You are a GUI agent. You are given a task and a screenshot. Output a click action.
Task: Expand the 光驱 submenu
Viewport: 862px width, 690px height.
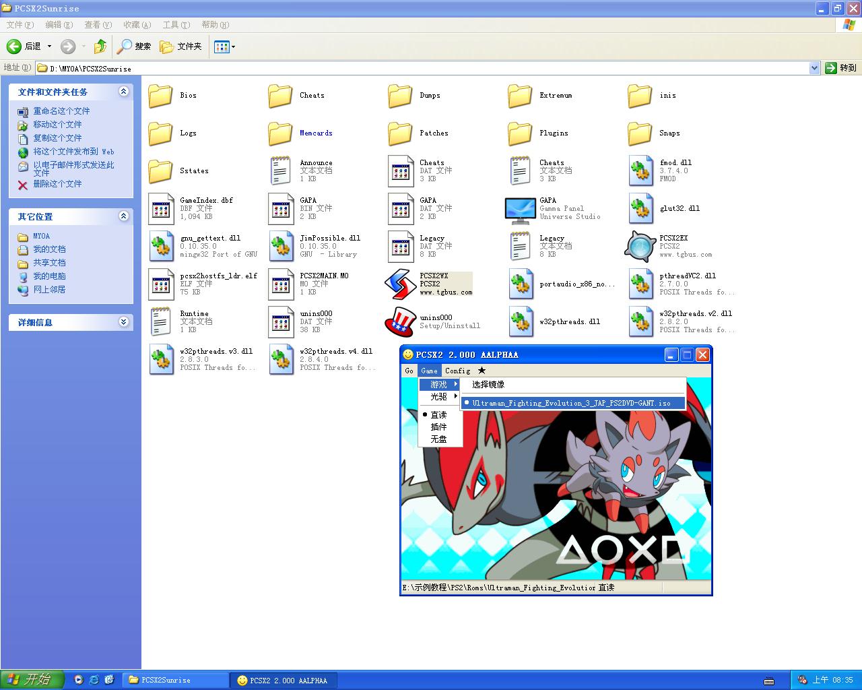439,397
